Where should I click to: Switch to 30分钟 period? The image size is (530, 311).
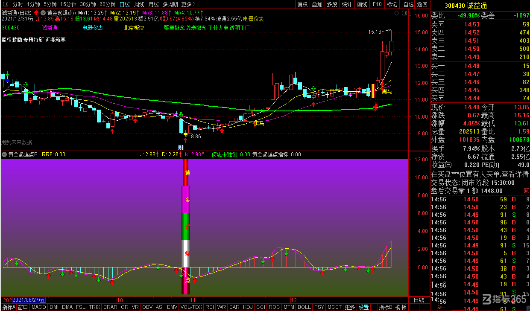point(88,4)
